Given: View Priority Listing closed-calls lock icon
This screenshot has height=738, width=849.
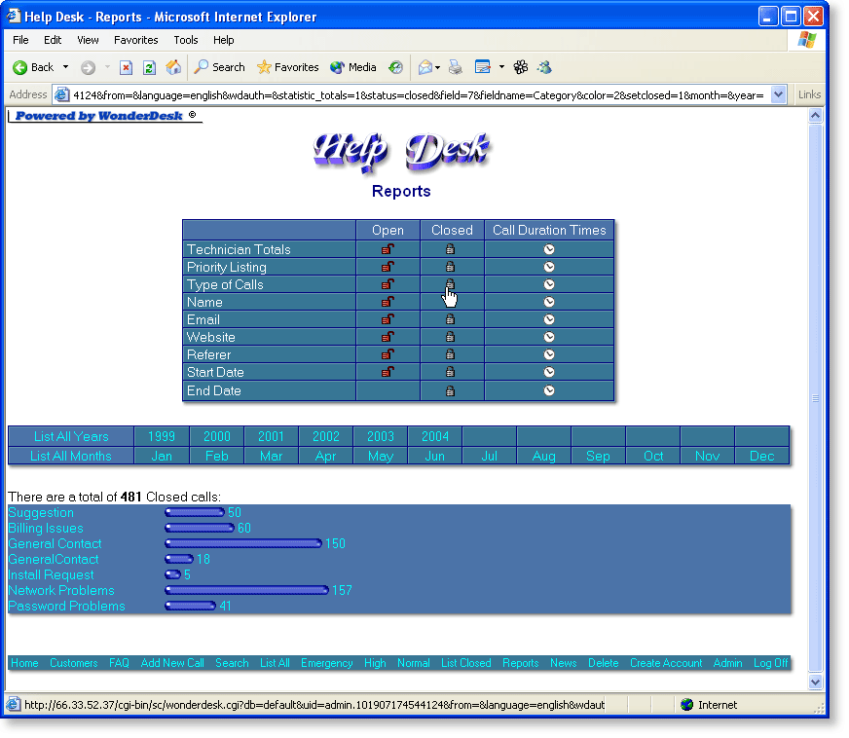Looking at the screenshot, I should [450, 267].
